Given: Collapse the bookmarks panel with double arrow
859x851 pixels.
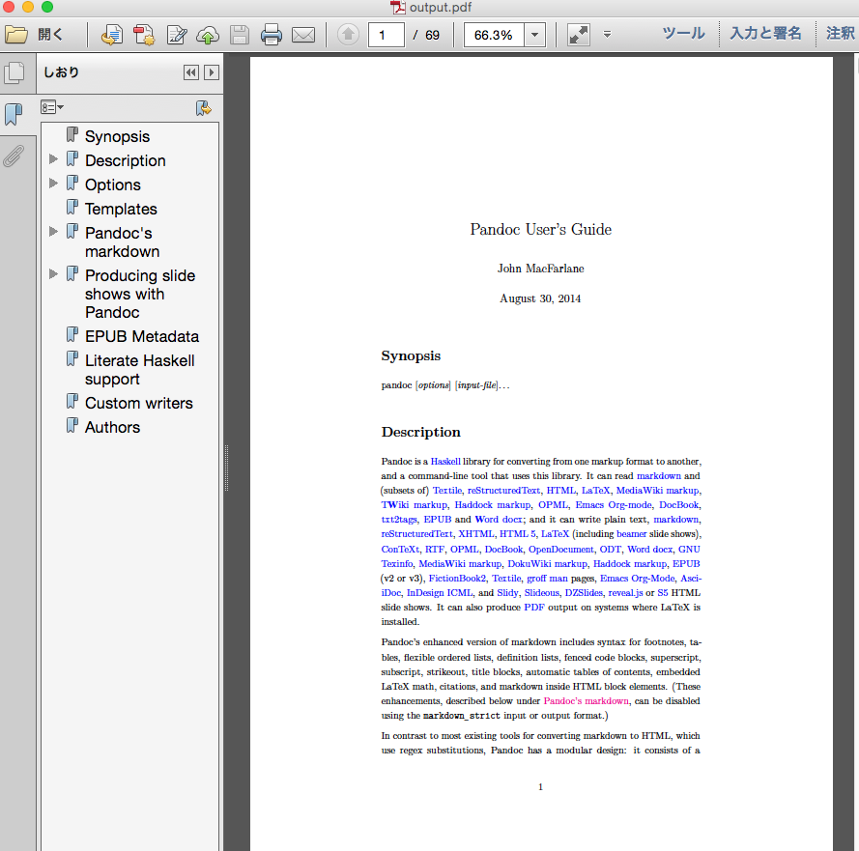Looking at the screenshot, I should click(x=191, y=72).
